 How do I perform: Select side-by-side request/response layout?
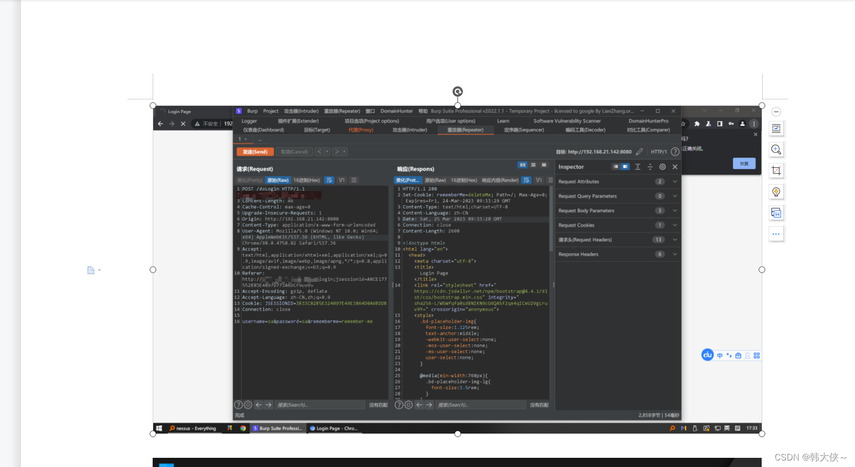click(522, 165)
